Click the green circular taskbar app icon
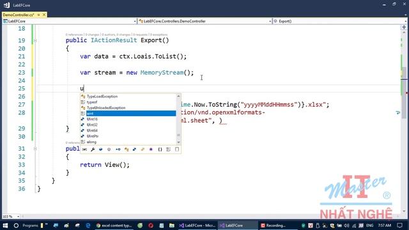The image size is (409, 230). coord(140,226)
